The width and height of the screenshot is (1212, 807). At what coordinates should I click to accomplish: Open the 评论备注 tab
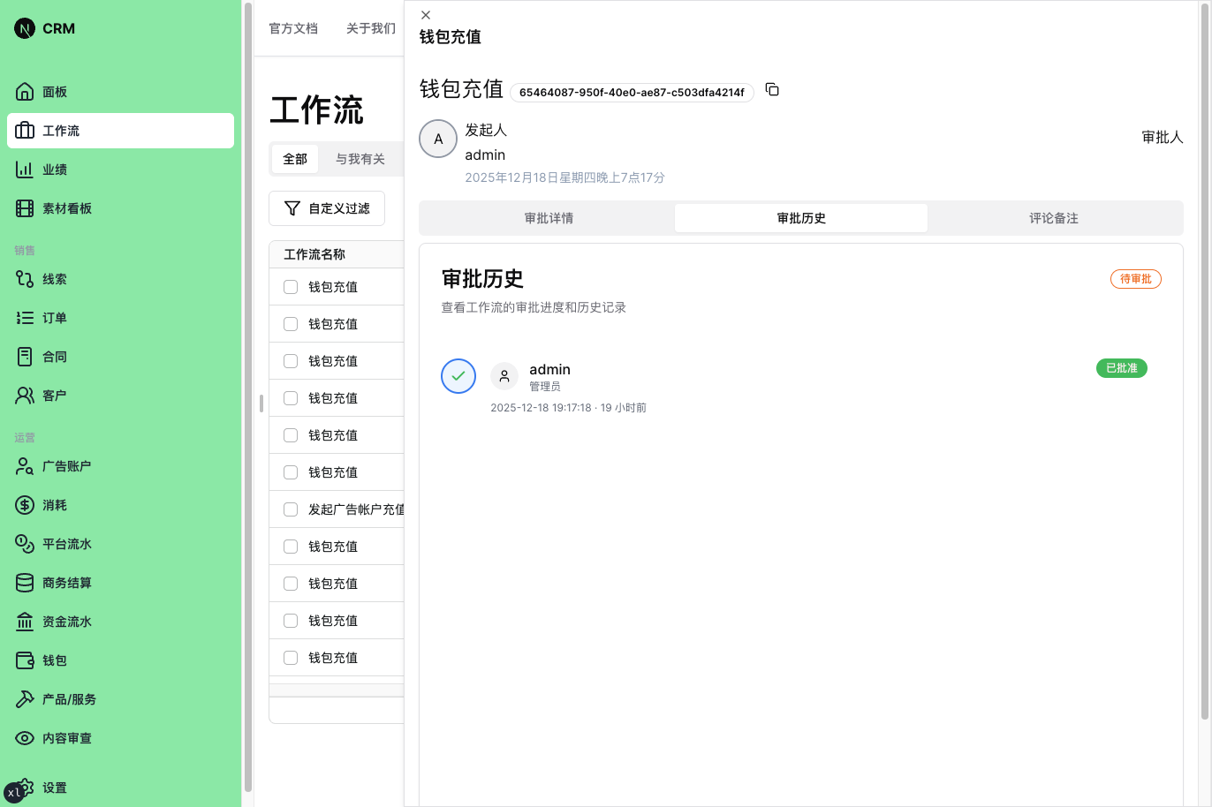click(1054, 217)
